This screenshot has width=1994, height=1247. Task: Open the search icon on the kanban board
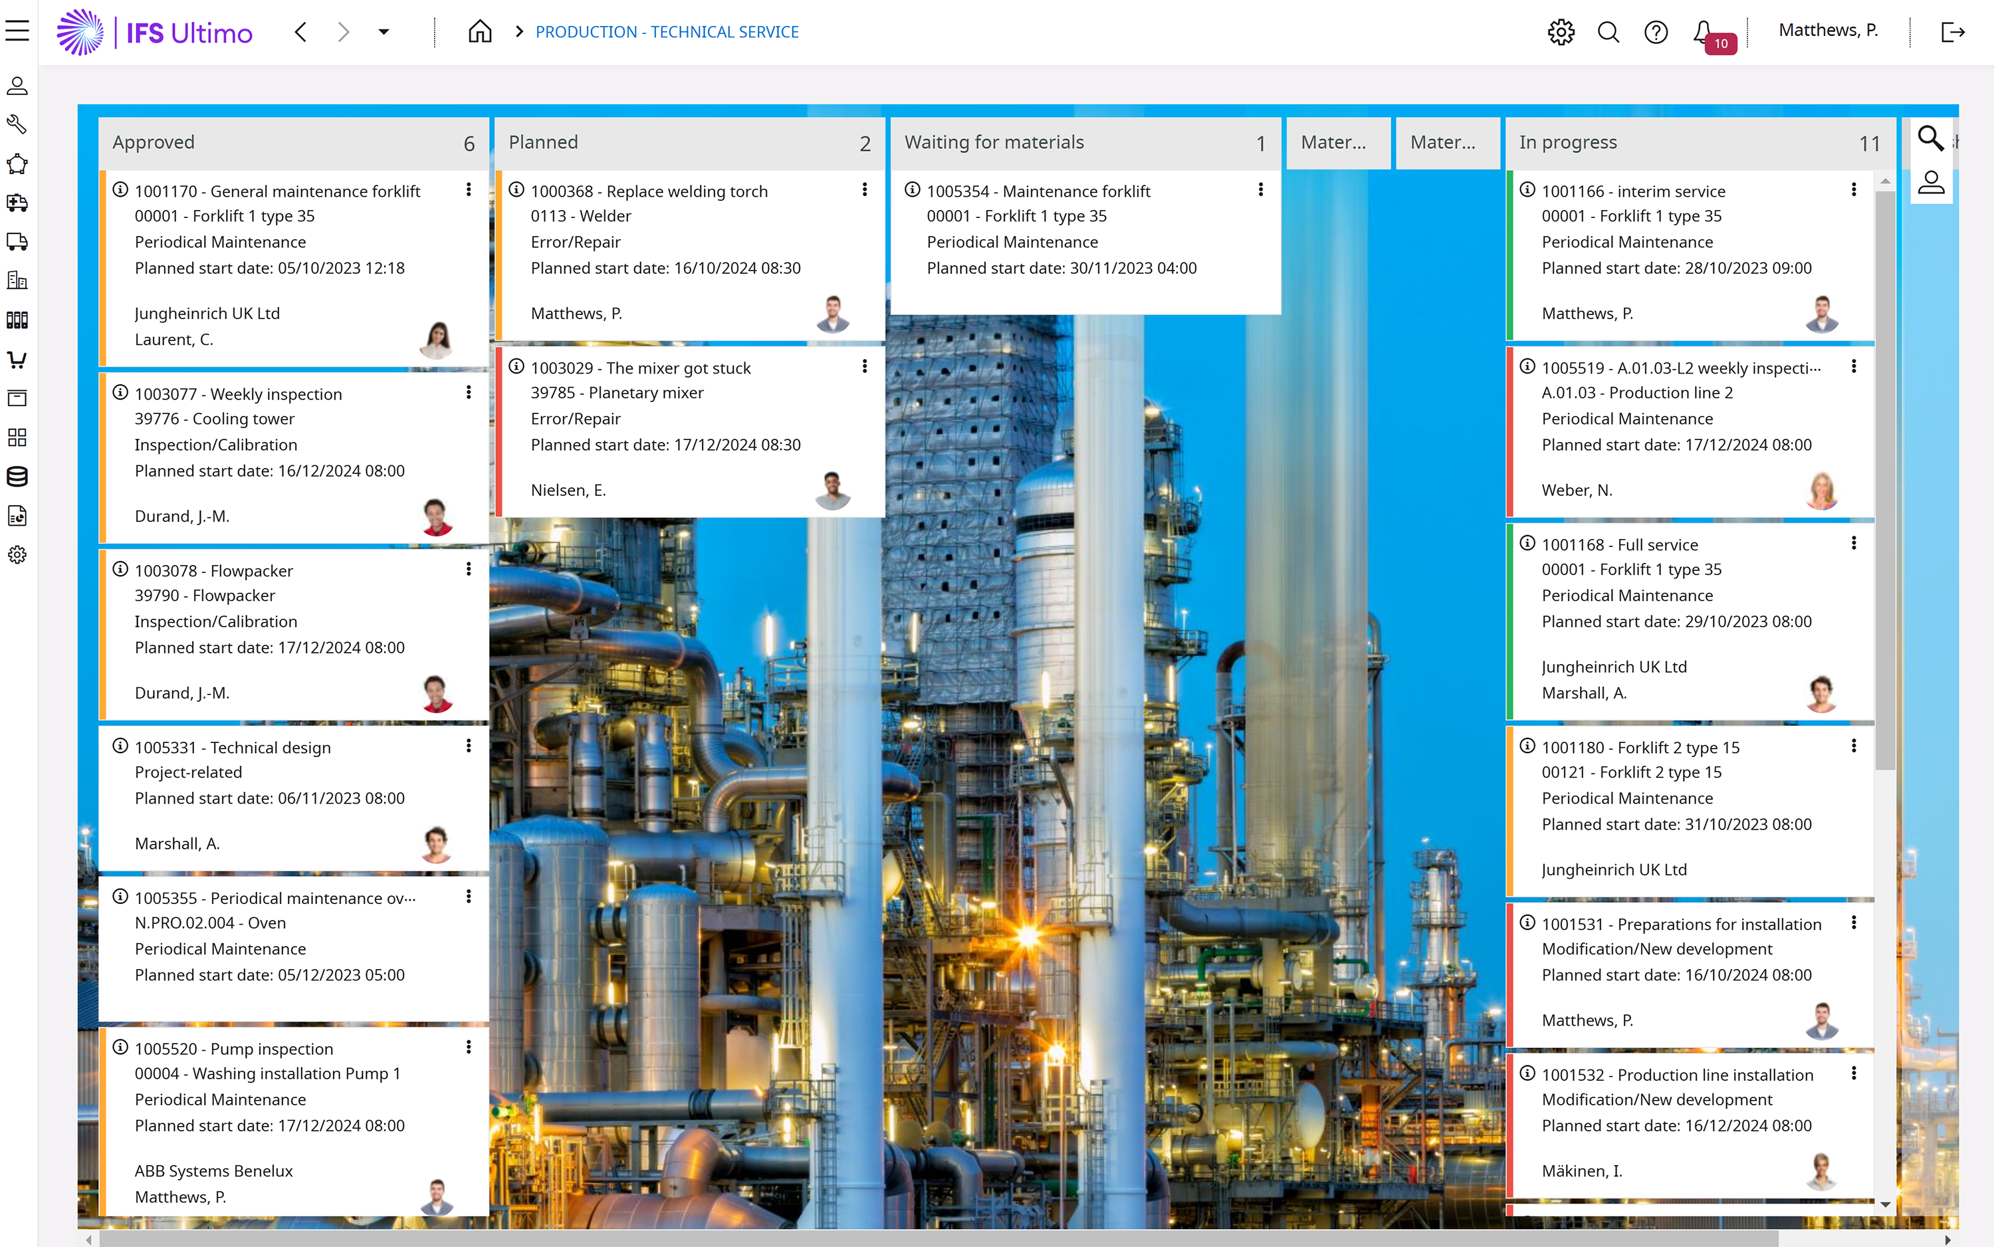(1932, 138)
